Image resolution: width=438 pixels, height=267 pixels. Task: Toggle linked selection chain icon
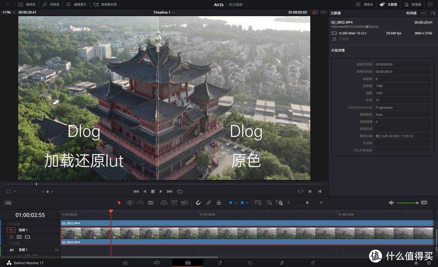point(208,203)
